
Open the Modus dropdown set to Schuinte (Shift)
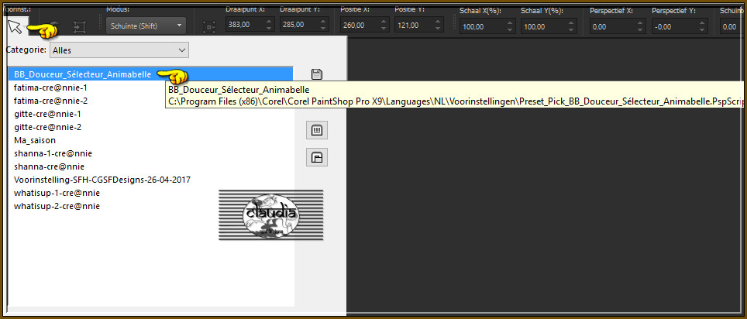146,26
